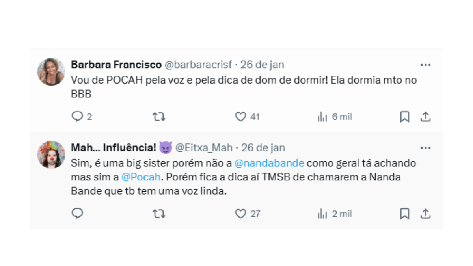Open the more options menu on Mah's tweet
473x266 pixels.
425,147
